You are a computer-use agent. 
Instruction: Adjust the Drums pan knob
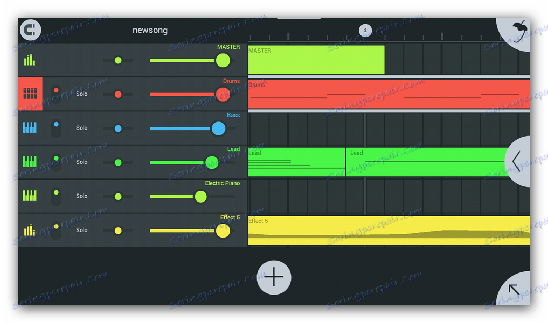tap(118, 95)
